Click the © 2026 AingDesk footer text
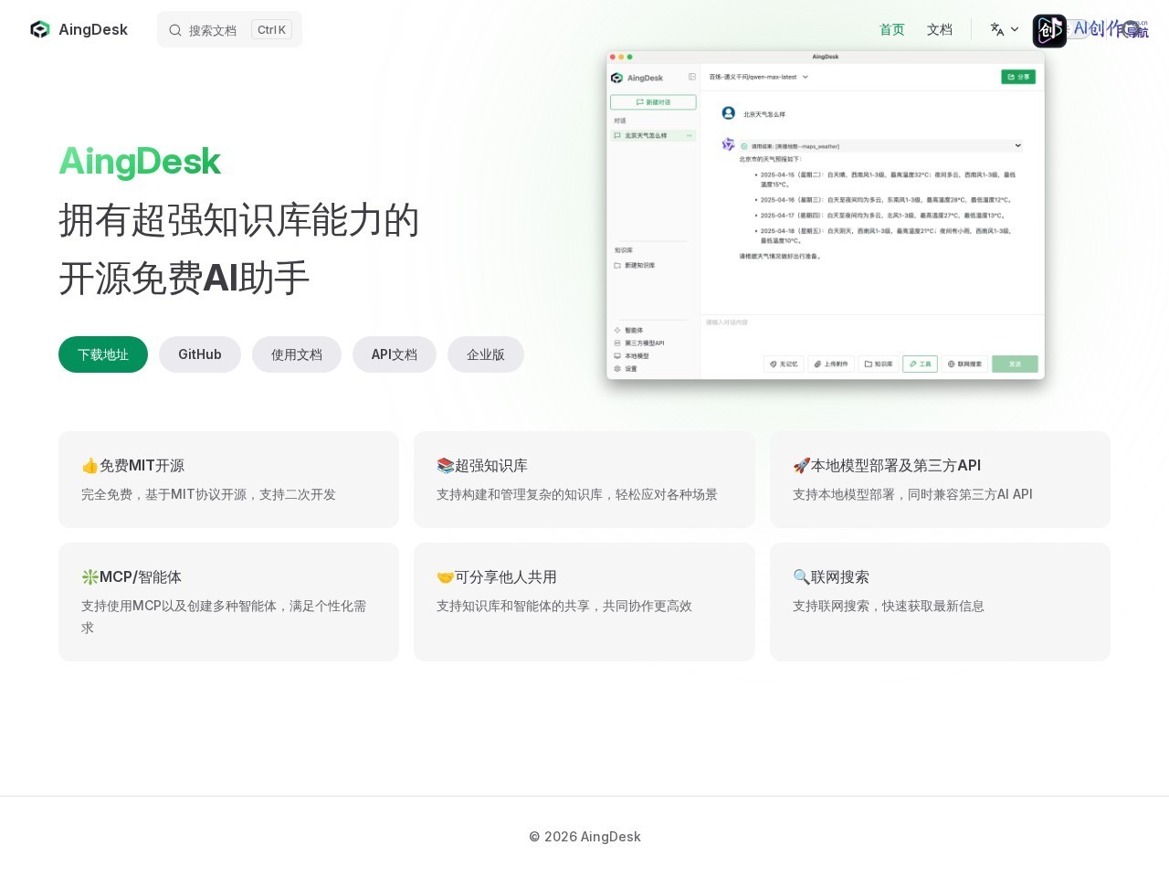The width and height of the screenshot is (1169, 877). (x=584, y=837)
